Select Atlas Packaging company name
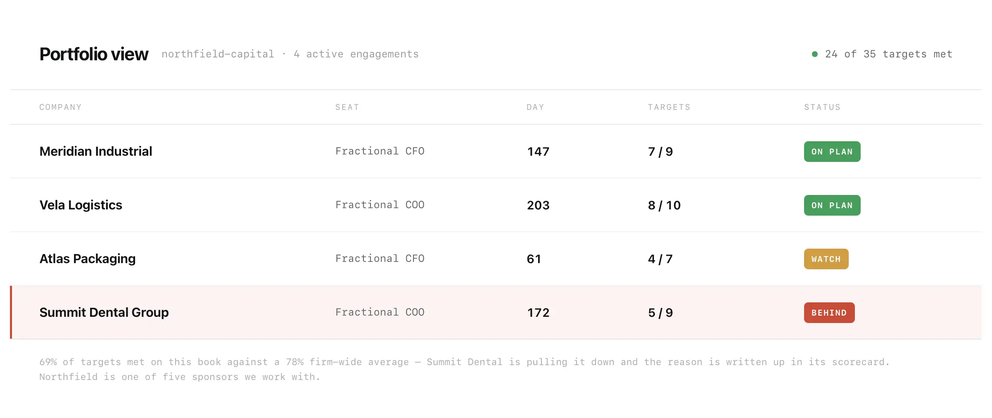Screen dimensions: 992x418 pyautogui.click(x=88, y=259)
